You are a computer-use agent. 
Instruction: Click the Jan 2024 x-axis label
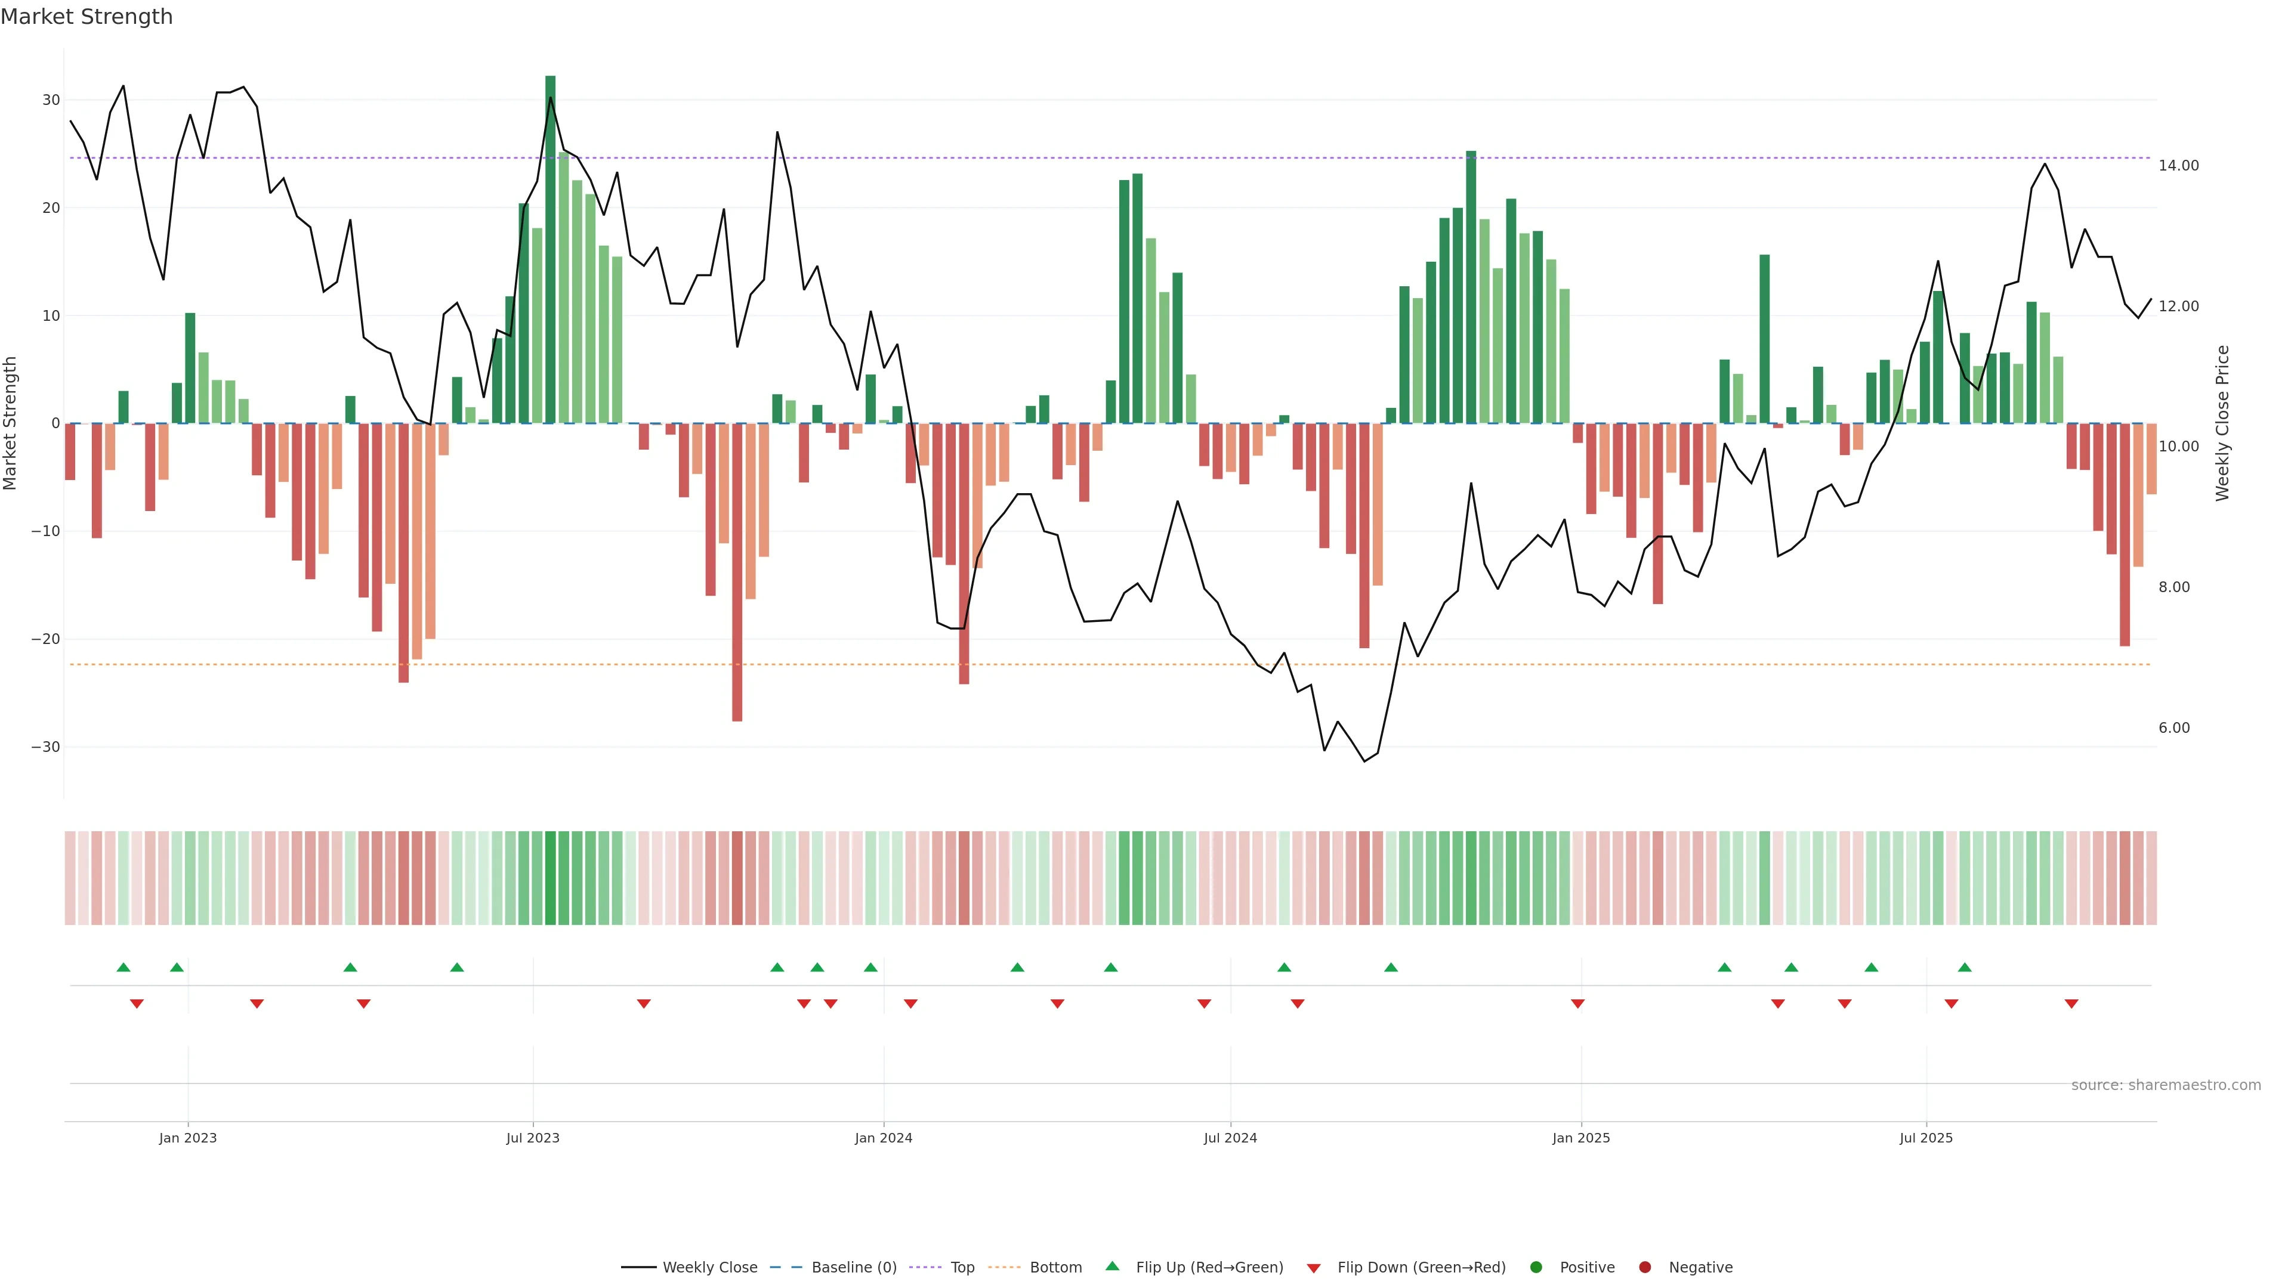pos(883,1138)
